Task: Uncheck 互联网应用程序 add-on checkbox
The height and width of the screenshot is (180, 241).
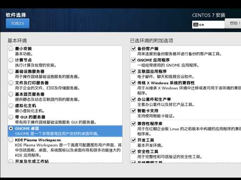Action: coord(133,72)
